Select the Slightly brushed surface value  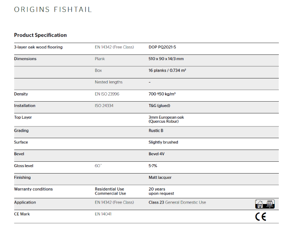click(163, 142)
